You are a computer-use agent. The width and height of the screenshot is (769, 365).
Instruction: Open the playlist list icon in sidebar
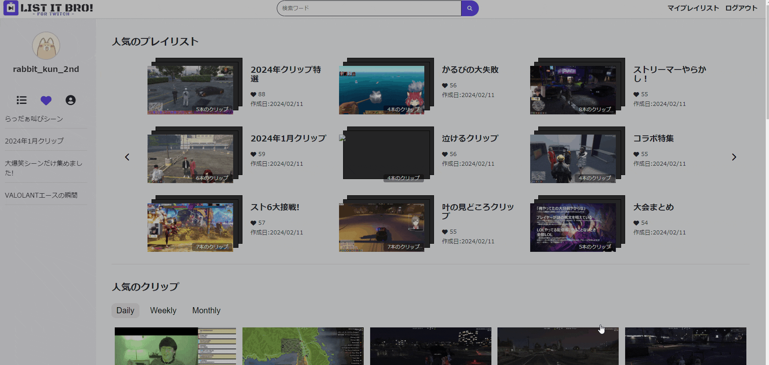22,100
